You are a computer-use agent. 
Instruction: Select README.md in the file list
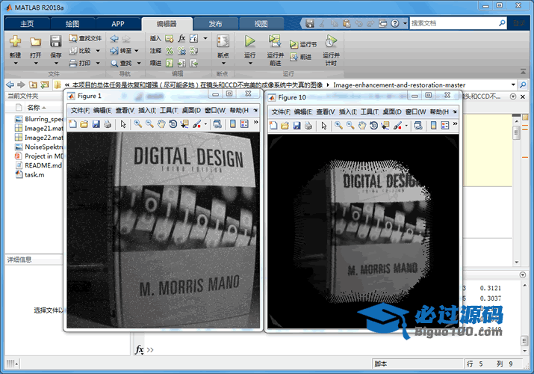coord(38,165)
